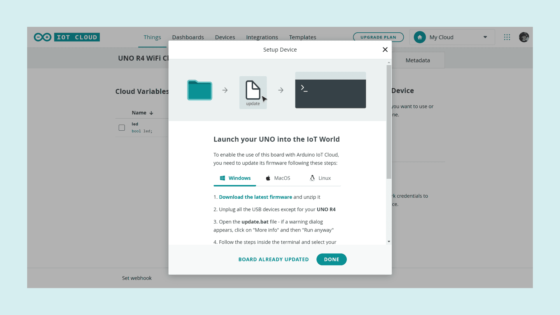Image resolution: width=560 pixels, height=315 pixels.
Task: Open the Dashboards menu item
Action: [x=188, y=37]
